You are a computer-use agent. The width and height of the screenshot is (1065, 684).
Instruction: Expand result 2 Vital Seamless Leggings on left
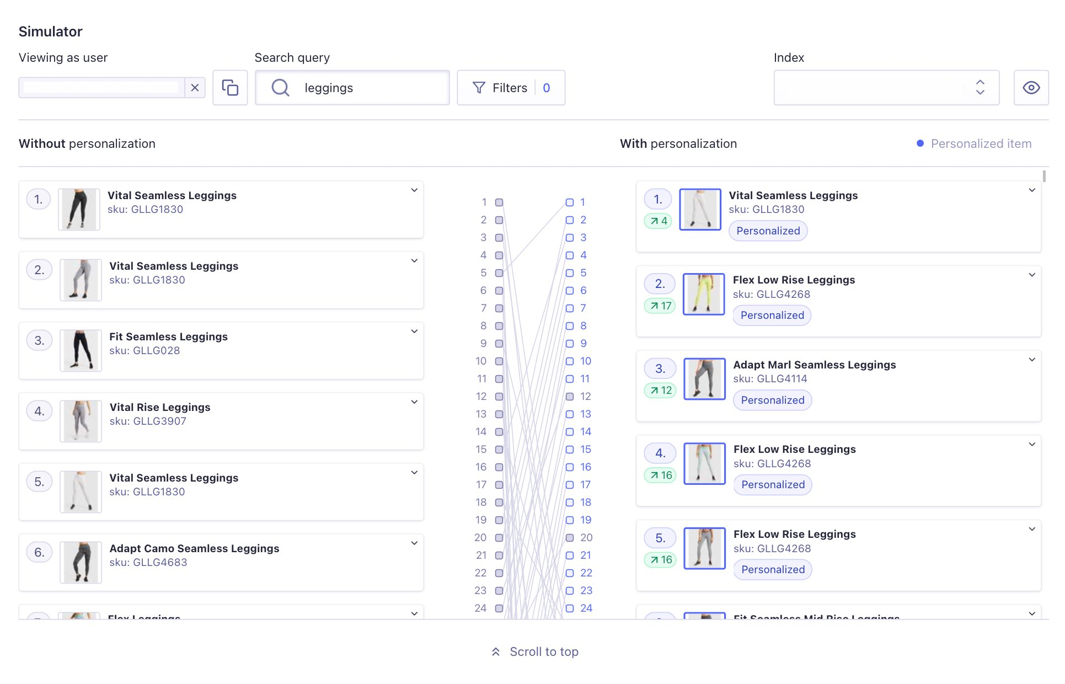(414, 261)
